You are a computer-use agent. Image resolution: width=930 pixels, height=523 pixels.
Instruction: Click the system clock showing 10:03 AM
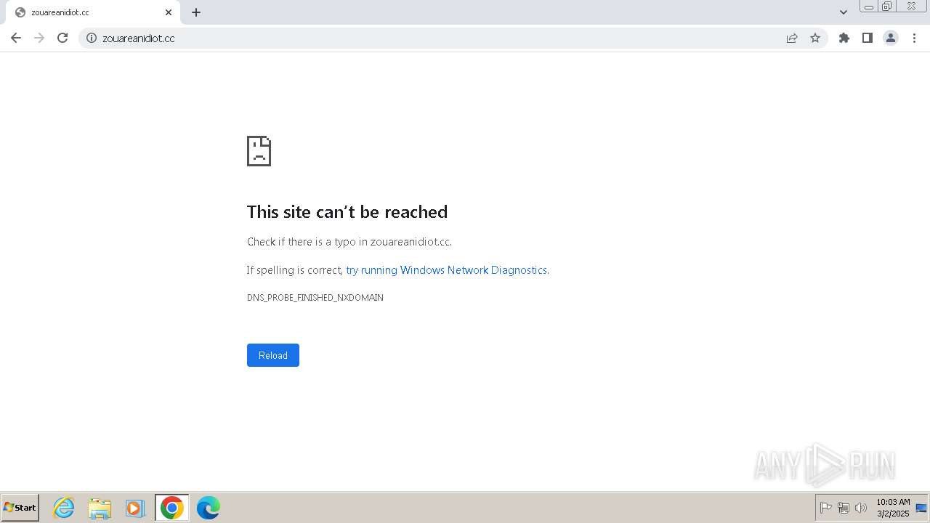[893, 508]
